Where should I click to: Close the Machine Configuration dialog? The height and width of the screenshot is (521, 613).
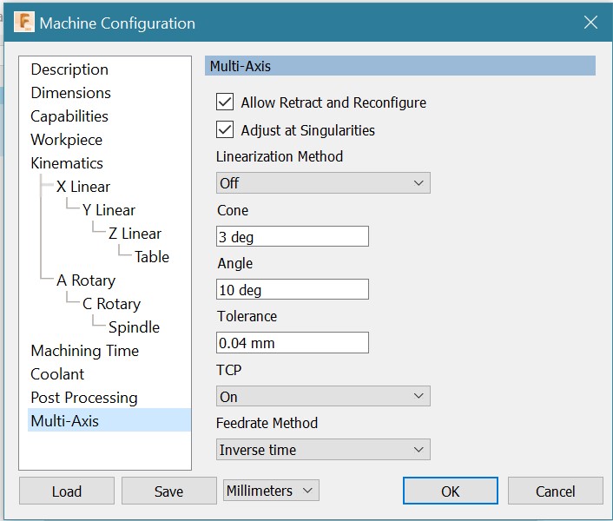click(590, 23)
